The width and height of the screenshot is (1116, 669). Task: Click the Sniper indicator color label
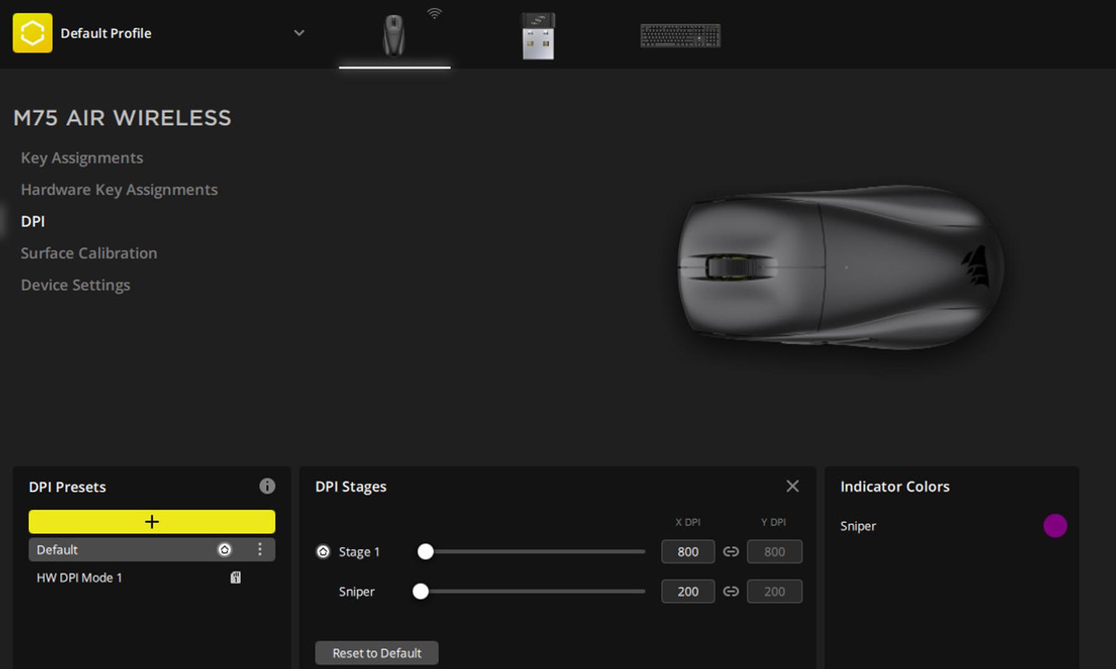(858, 526)
